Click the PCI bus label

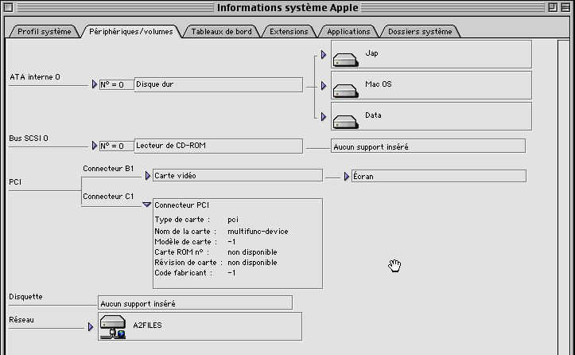coord(15,182)
